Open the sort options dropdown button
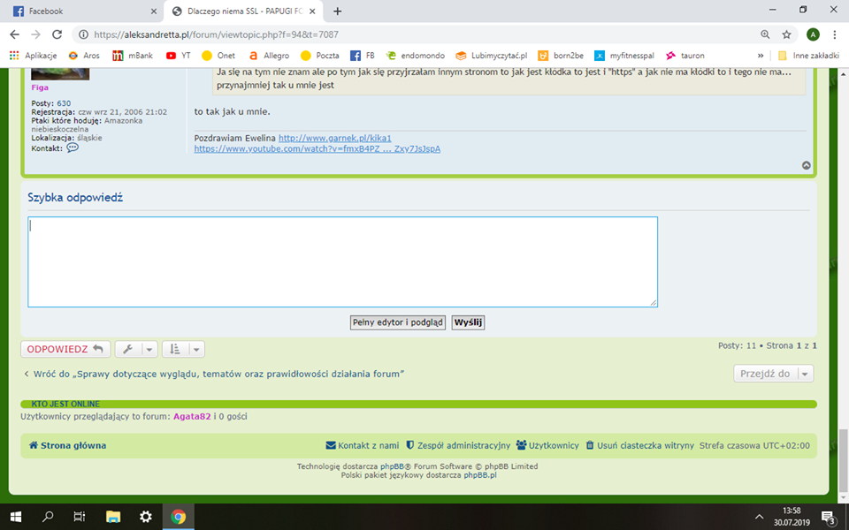 point(183,349)
